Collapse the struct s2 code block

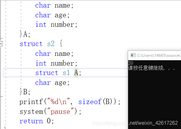(1, 44)
